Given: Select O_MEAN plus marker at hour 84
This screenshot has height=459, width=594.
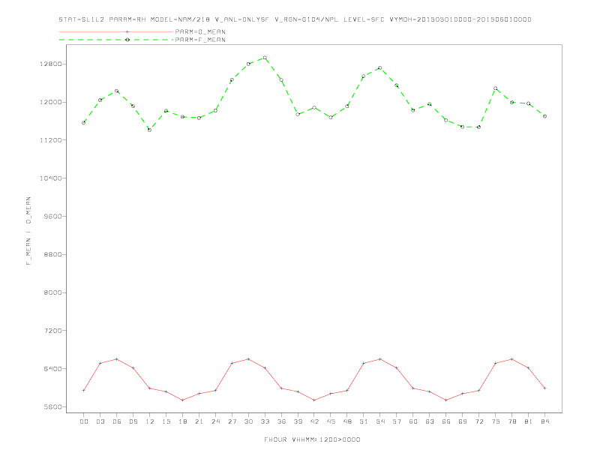Looking at the screenshot, I should pyautogui.click(x=544, y=388).
